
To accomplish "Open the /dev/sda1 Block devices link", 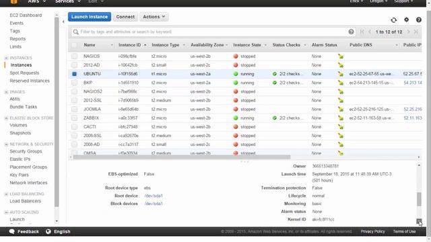I will click(x=154, y=204).
